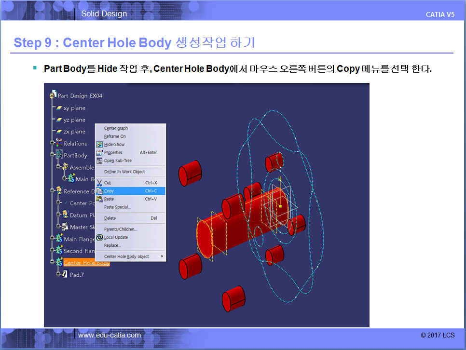
Task: Choose Delete from the context menu
Action: coord(110,218)
